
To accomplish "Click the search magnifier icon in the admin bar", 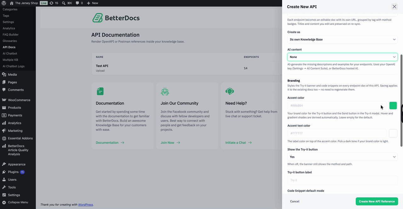I will point(64,3).
